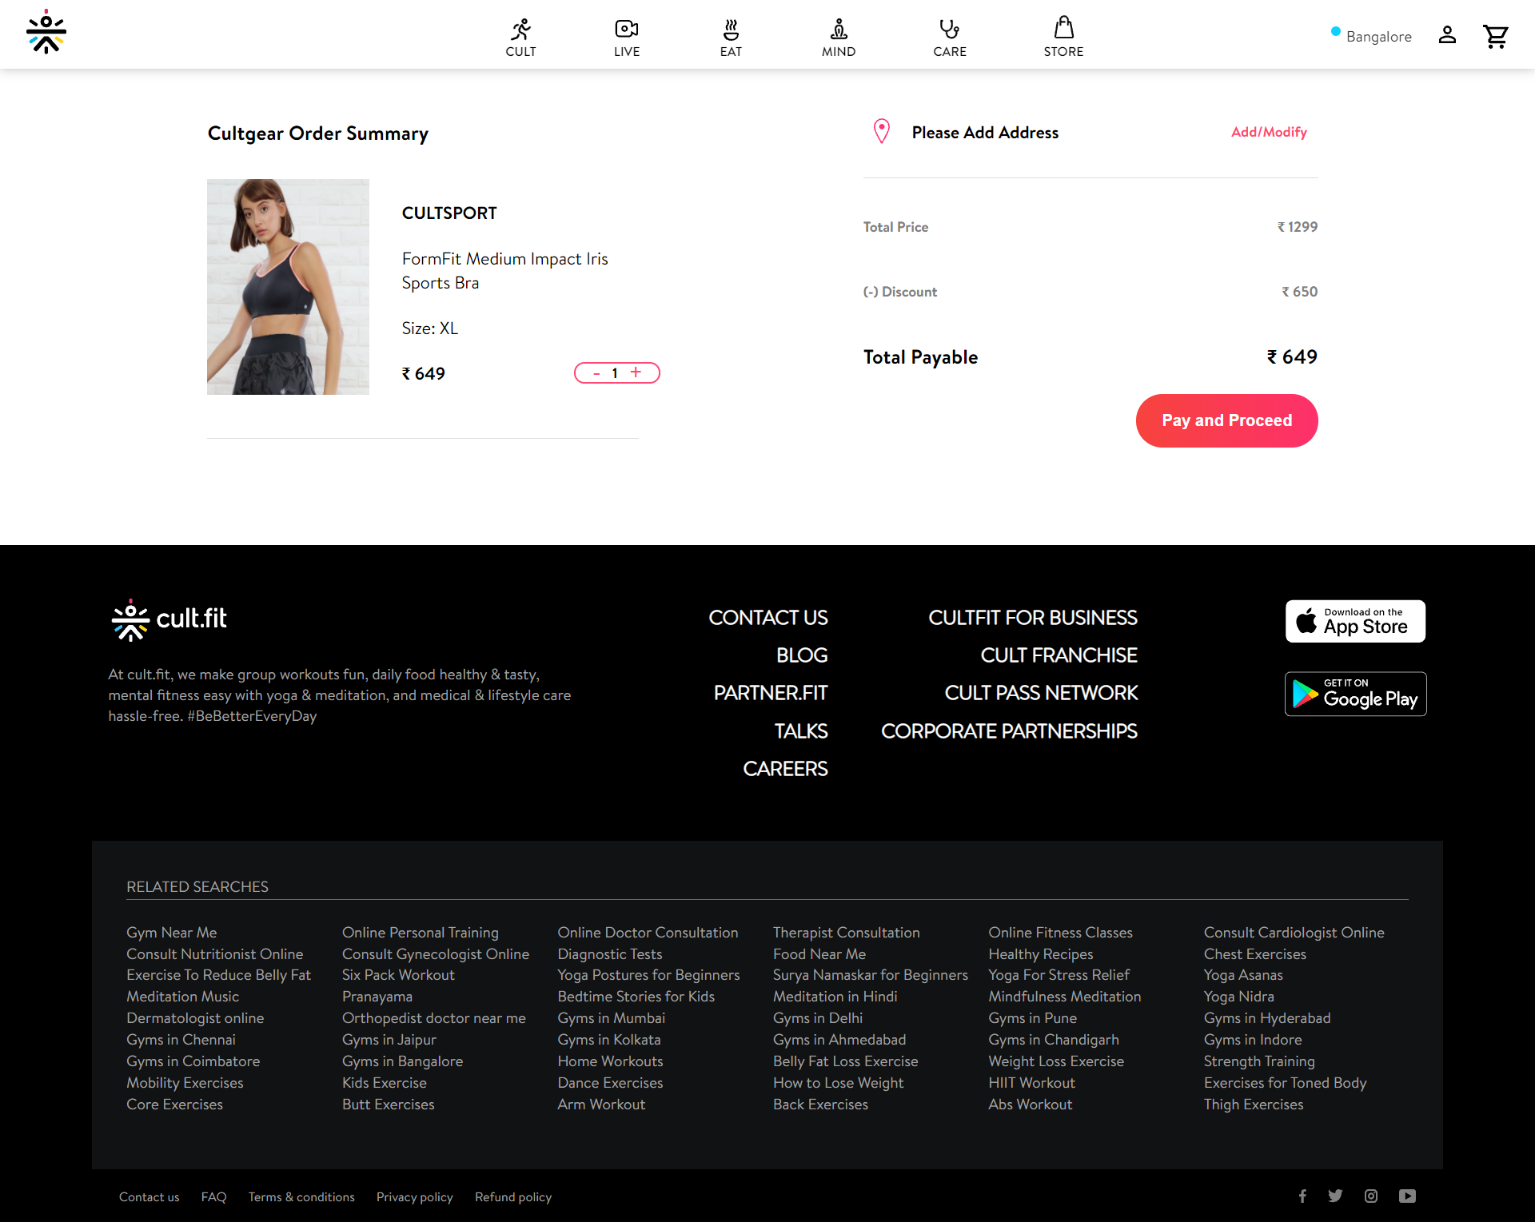The image size is (1535, 1222).
Task: Select the MIND meditation icon
Action: pyautogui.click(x=838, y=29)
